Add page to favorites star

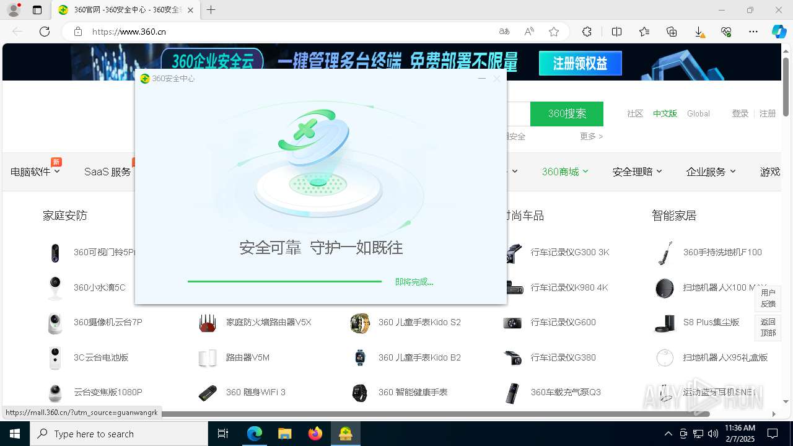point(554,32)
